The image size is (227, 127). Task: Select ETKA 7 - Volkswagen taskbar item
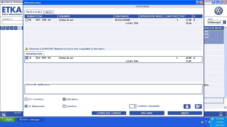click(x=31, y=120)
